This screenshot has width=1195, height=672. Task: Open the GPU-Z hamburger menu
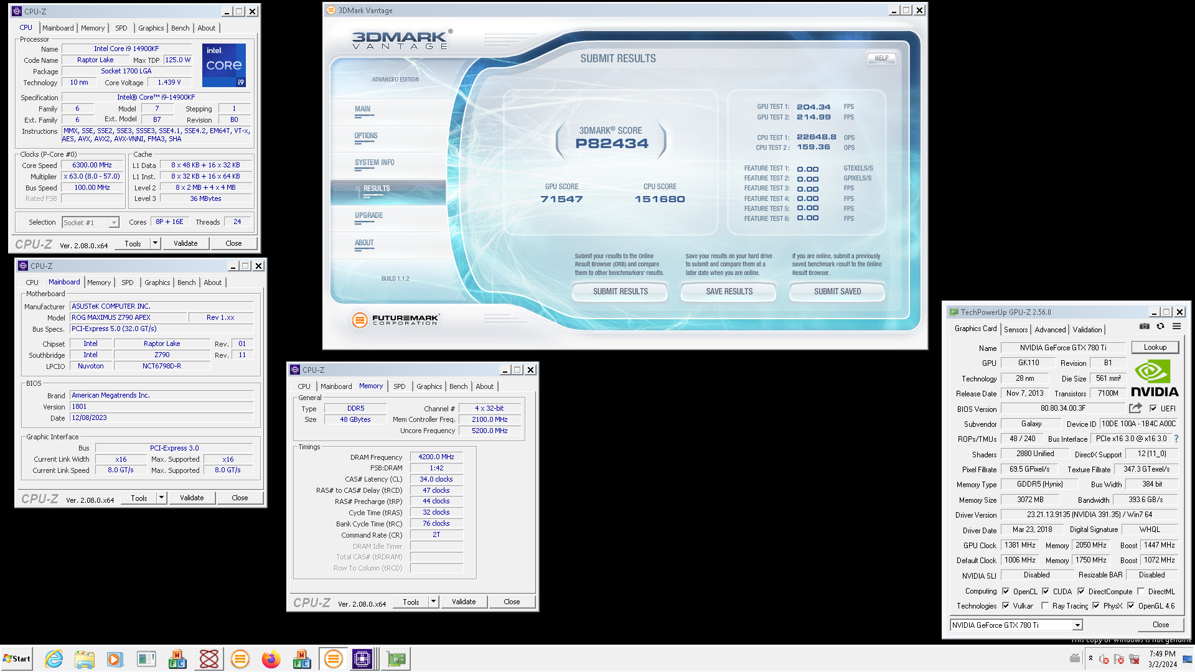(x=1176, y=326)
